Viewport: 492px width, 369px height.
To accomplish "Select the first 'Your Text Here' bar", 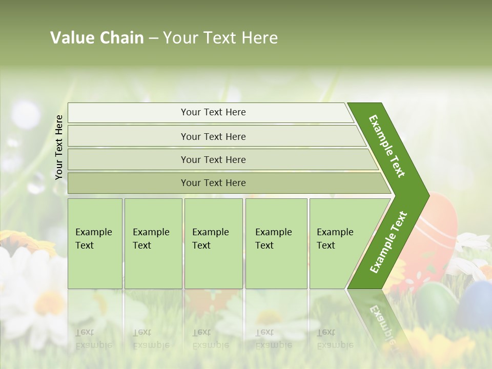I will (211, 112).
